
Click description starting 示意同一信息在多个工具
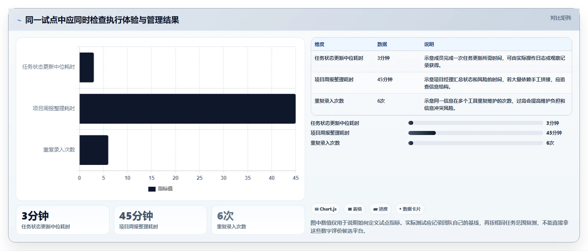[495, 105]
